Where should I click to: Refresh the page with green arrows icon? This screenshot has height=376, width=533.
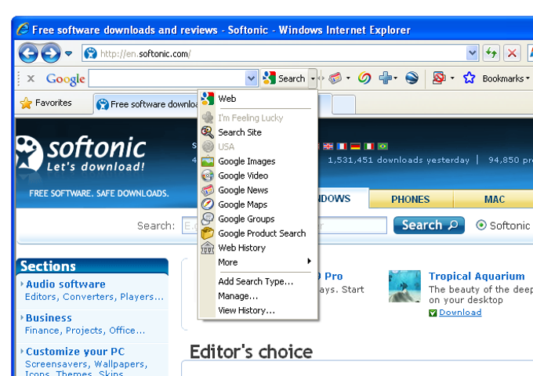pos(491,53)
